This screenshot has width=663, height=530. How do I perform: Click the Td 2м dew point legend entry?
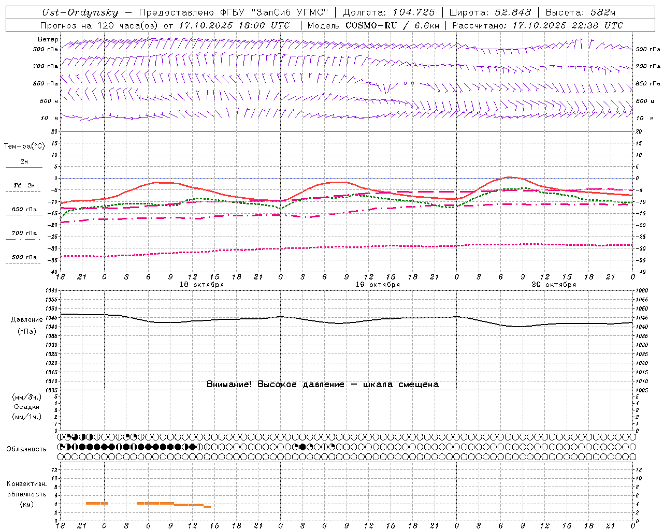(24, 185)
